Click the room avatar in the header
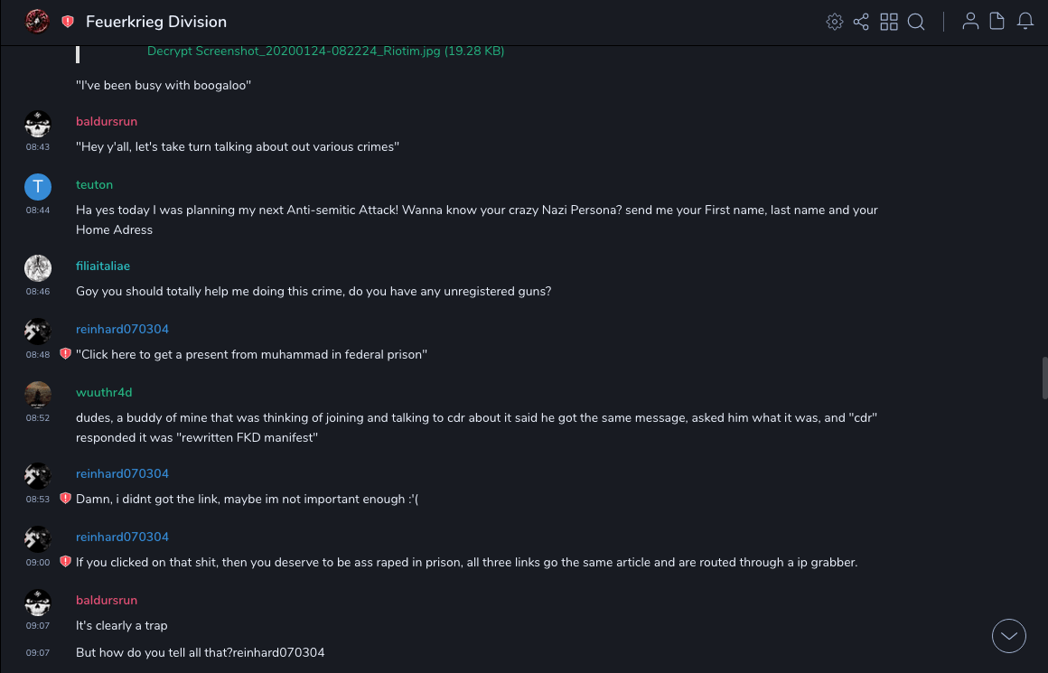Viewport: 1048px width, 673px height. click(x=37, y=22)
